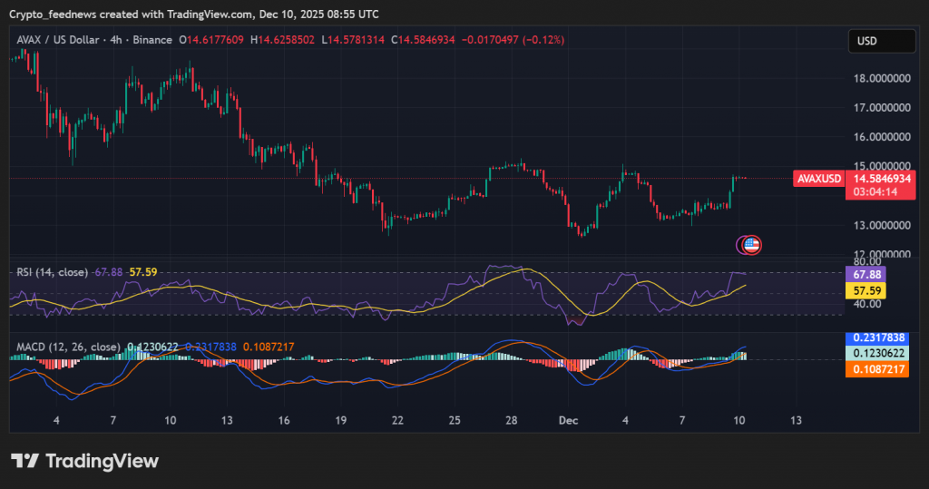The width and height of the screenshot is (929, 489).
Task: Click the orange 0.1087217 signal value tag
Action: [x=876, y=370]
